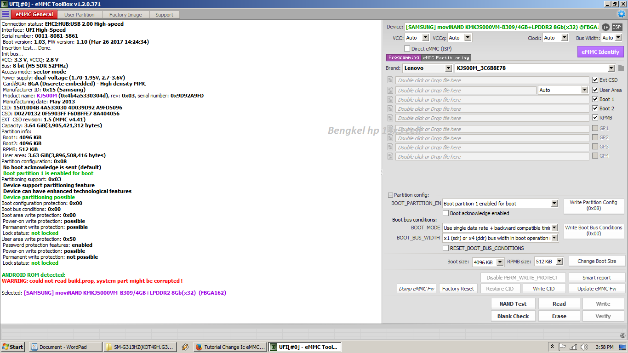Click the file icon on Ext CSD row

point(391,80)
